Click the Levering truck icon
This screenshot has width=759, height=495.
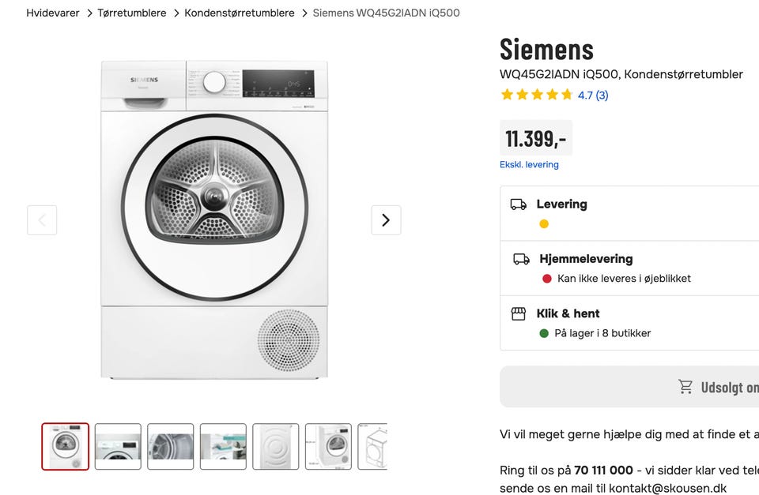click(519, 204)
